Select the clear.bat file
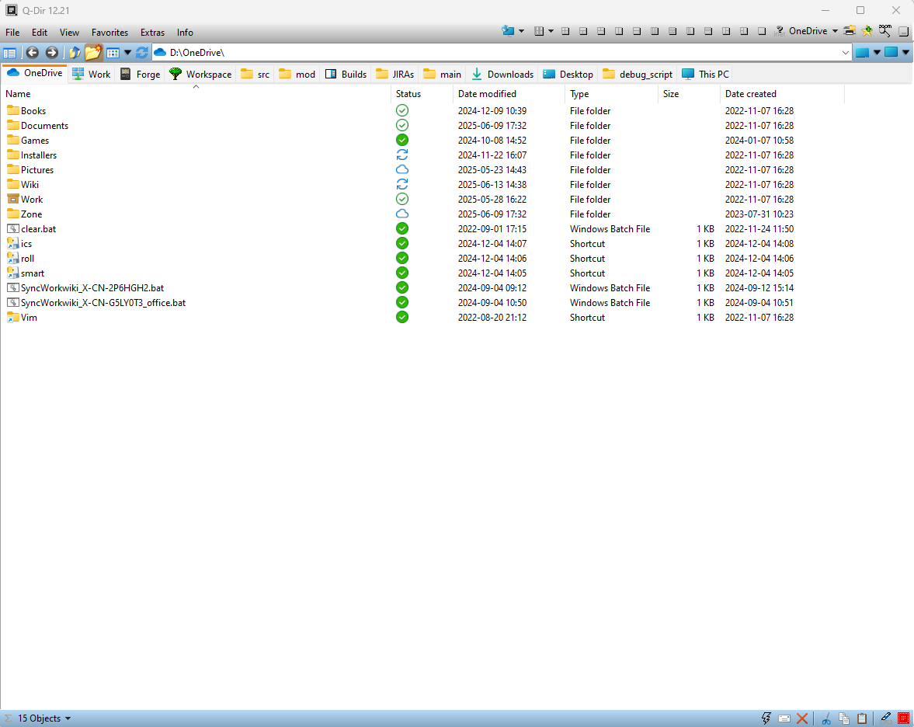 coord(38,229)
